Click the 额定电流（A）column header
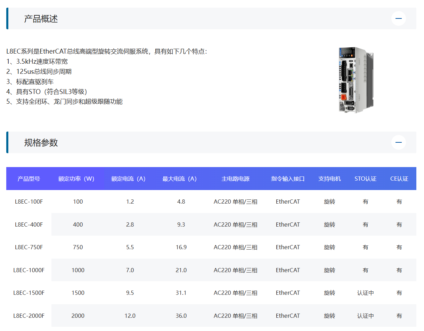The image size is (424, 331). point(128,179)
